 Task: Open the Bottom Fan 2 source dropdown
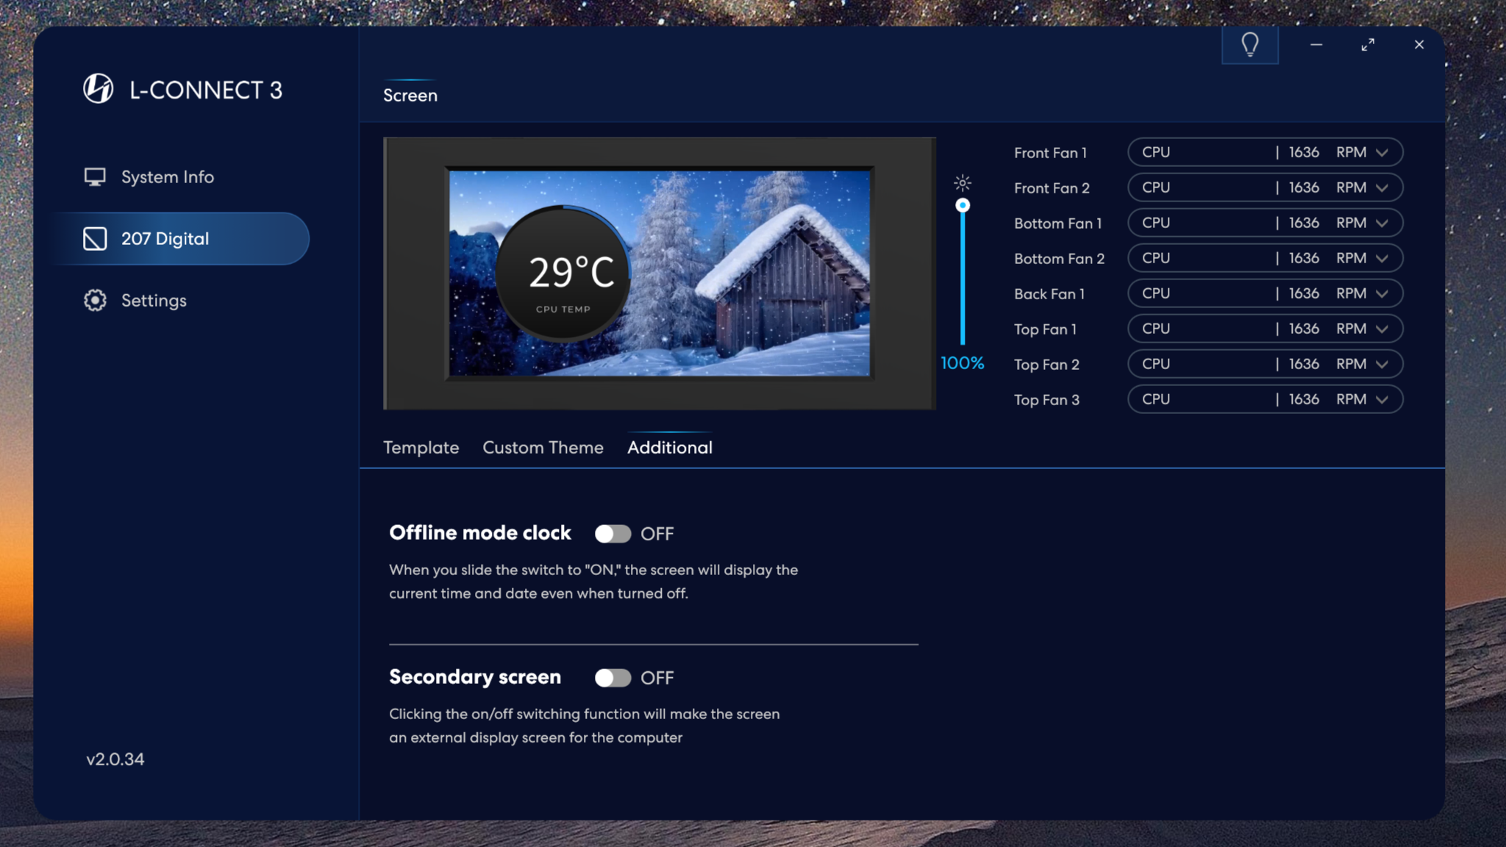[x=1382, y=259]
